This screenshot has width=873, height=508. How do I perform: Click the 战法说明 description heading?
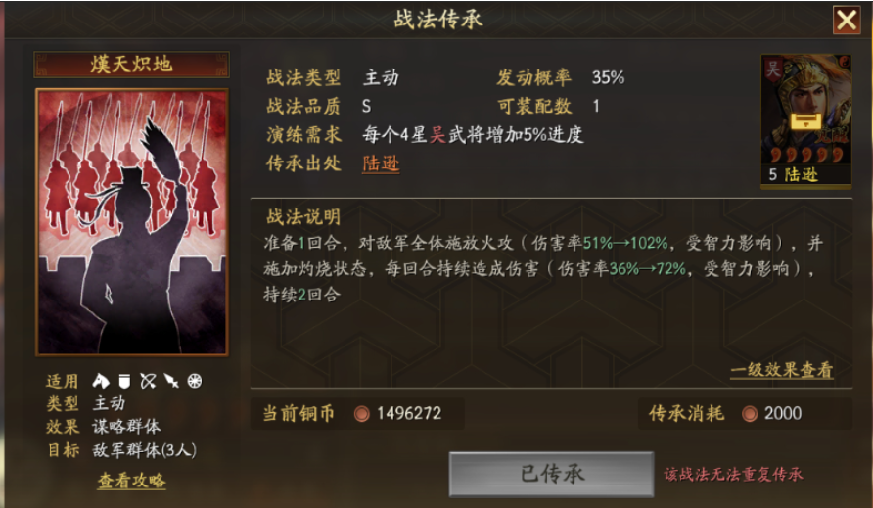[303, 216]
